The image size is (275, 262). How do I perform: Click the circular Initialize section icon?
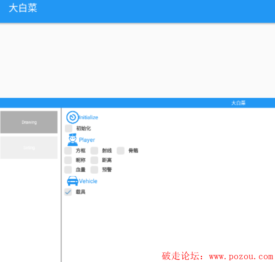pyautogui.click(x=72, y=117)
